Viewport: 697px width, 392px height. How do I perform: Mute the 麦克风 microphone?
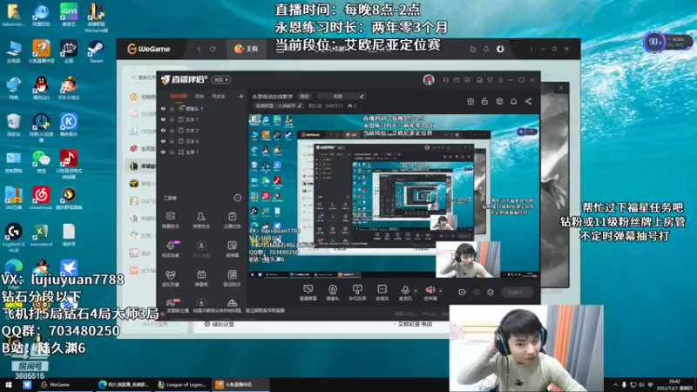404,293
